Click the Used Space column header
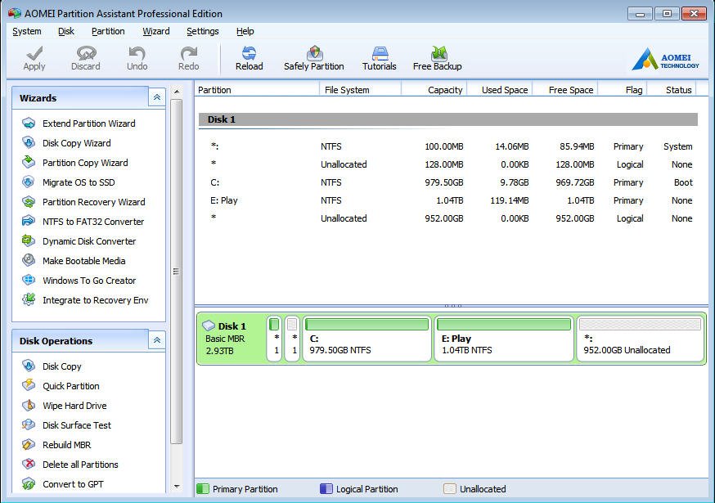 [500, 90]
